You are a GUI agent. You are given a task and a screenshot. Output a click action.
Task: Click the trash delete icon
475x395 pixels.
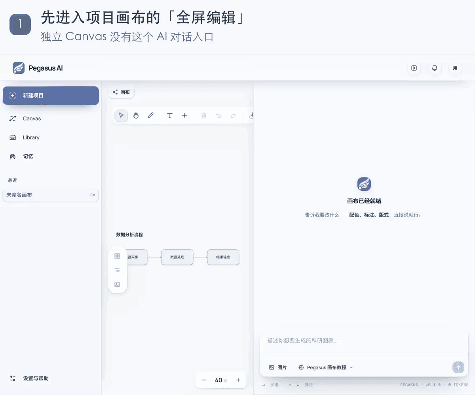204,115
